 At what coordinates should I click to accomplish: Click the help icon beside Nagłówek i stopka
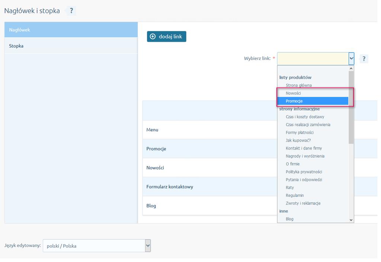[x=71, y=11]
